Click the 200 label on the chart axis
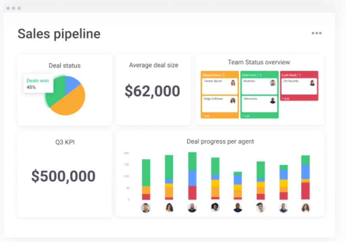 [126, 153]
